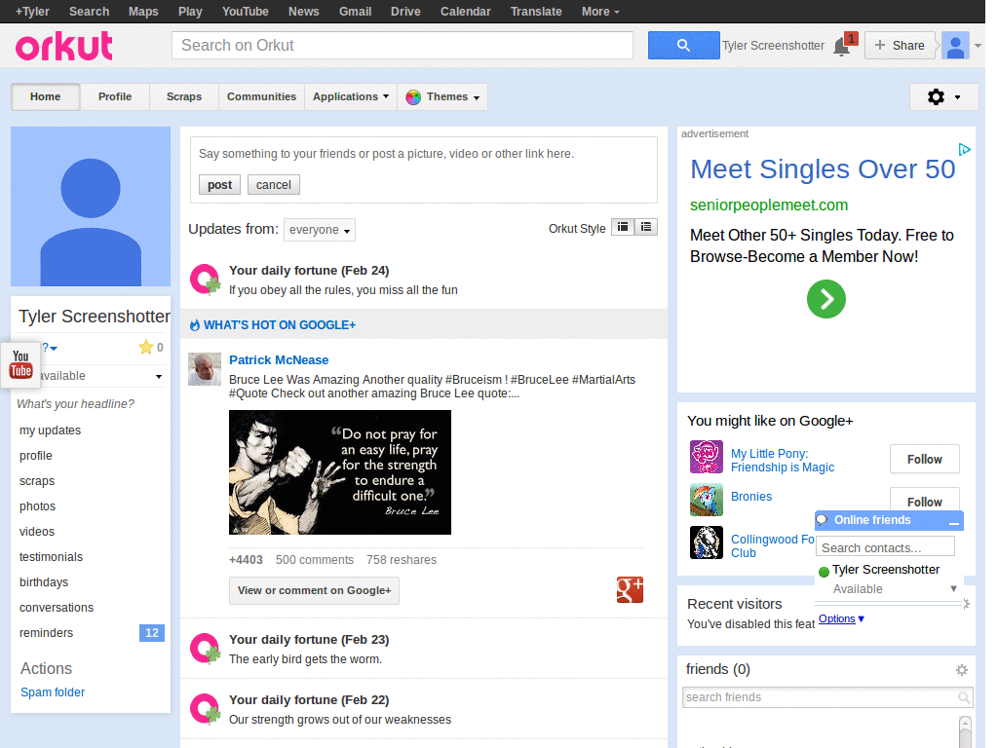Screen dimensions: 998x748
Task: Open my updates in the sidebar
Action: (x=51, y=430)
